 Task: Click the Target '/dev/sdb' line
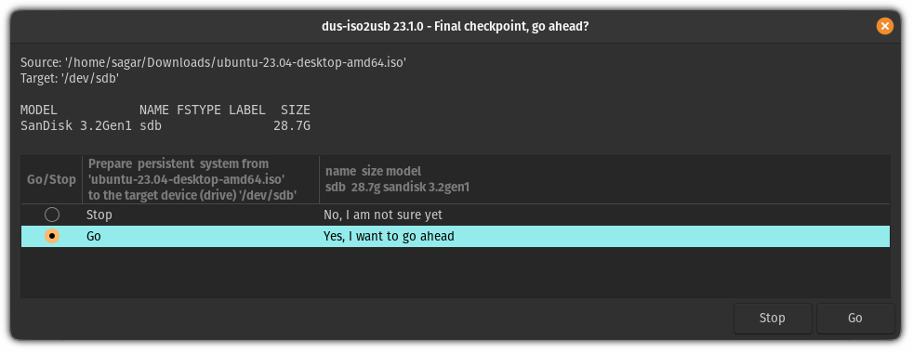click(x=70, y=78)
